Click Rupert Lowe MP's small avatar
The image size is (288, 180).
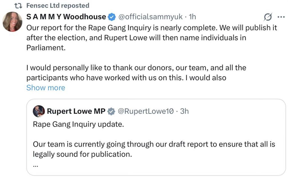point(39,111)
